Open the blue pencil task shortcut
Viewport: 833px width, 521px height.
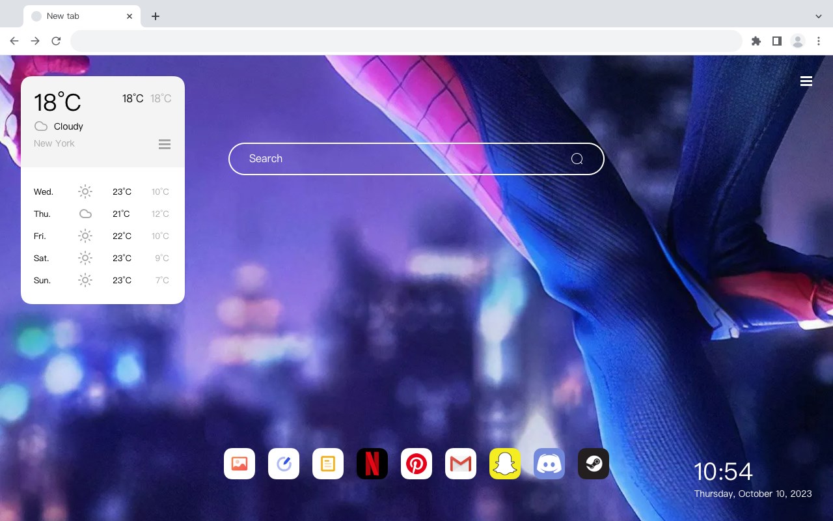tap(284, 464)
